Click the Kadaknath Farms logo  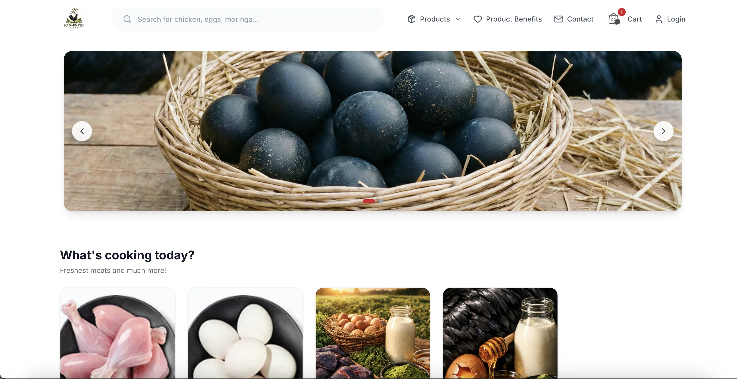[x=74, y=19]
